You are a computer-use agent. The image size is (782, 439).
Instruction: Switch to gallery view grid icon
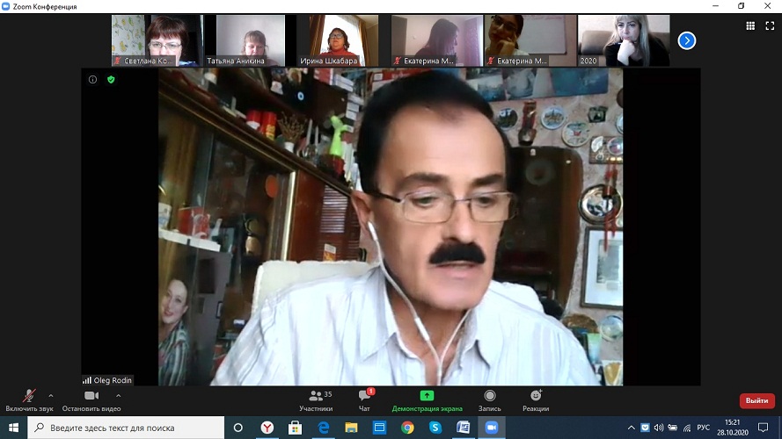click(x=749, y=25)
